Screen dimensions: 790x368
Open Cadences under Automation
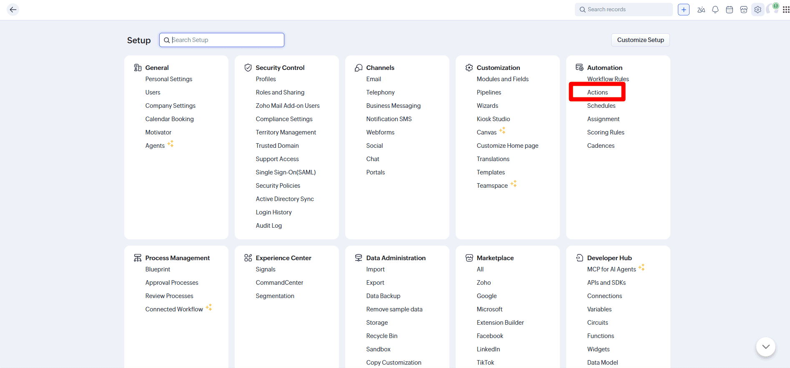(601, 146)
